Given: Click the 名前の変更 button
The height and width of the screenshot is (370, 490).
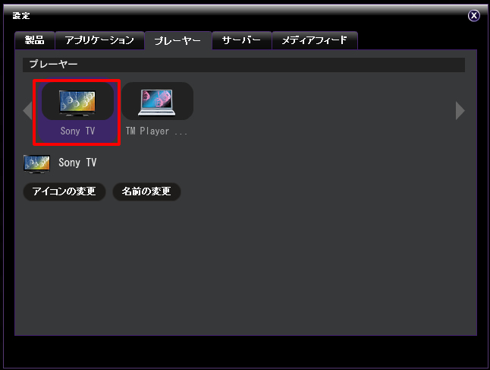Looking at the screenshot, I should click(146, 191).
